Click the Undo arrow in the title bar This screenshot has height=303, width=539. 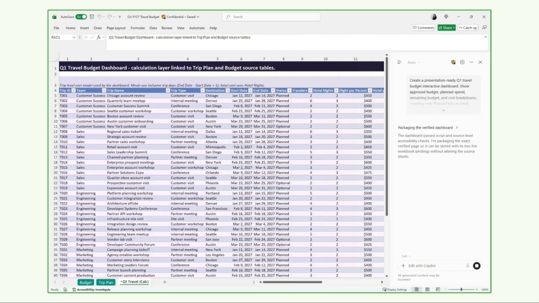coord(99,17)
